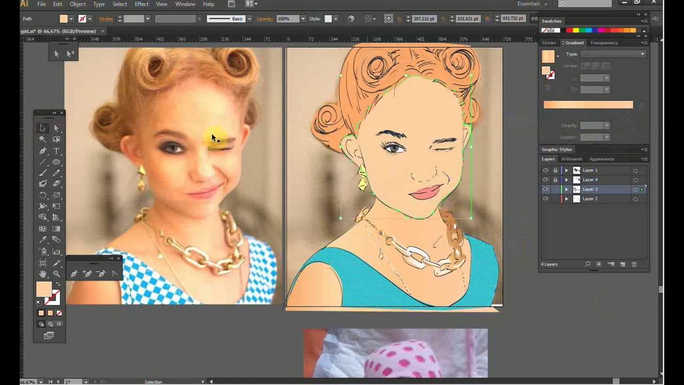The height and width of the screenshot is (385, 684).
Task: Open the Opacity dropdown in control bar
Action: point(303,19)
